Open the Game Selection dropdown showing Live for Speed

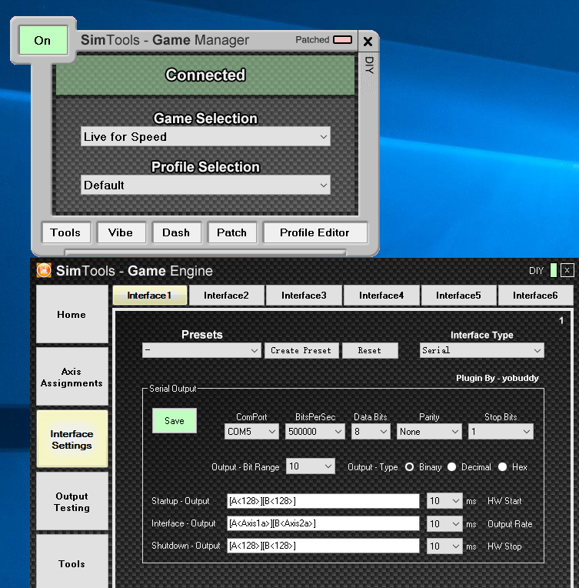(205, 136)
